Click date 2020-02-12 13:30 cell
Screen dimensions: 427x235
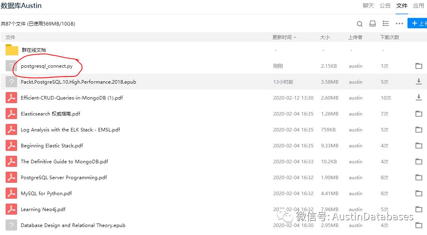(293, 98)
